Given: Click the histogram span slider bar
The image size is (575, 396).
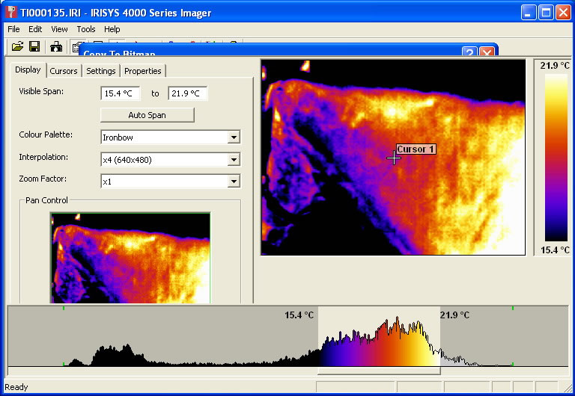Looking at the screenshot, I should [x=379, y=371].
